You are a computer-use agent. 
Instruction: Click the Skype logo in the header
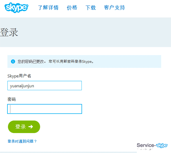coord(17,7)
